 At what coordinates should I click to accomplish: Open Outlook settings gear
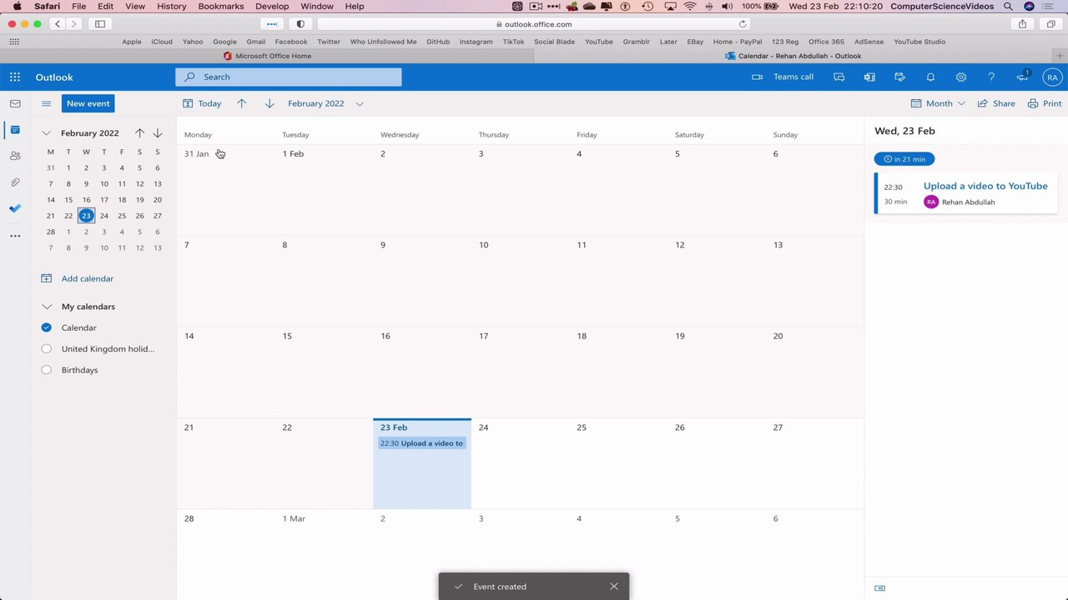[961, 77]
